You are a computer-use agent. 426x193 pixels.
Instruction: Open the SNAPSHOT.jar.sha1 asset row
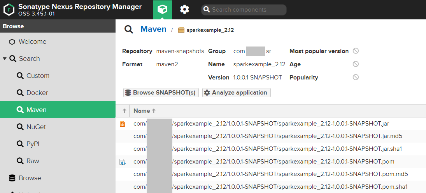(x=271, y=149)
